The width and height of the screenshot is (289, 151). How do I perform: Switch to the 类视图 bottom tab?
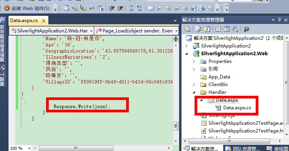(x=277, y=148)
